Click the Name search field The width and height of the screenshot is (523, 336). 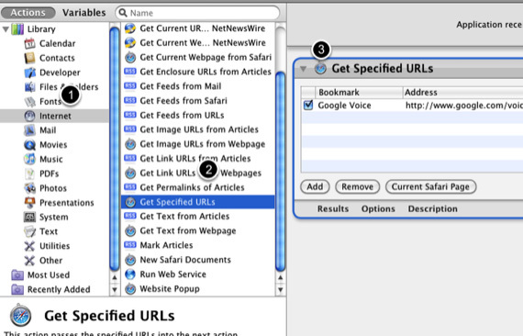197,13
